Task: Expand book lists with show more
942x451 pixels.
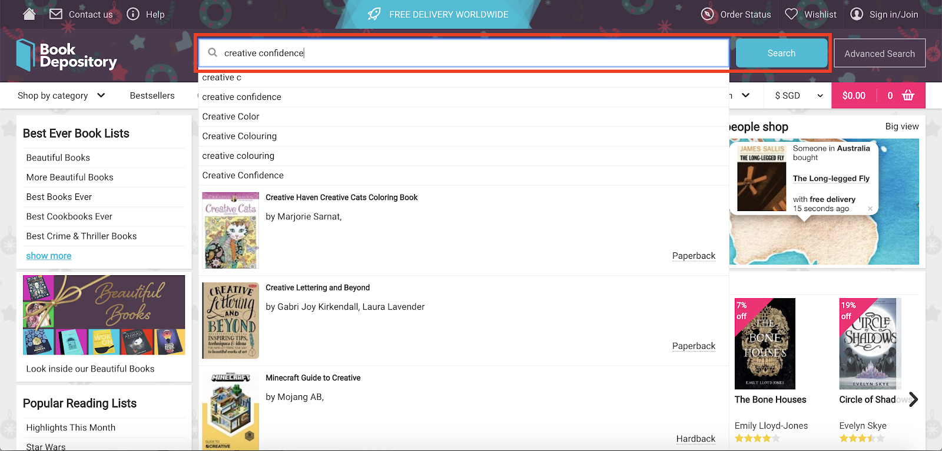Action: pyautogui.click(x=49, y=256)
